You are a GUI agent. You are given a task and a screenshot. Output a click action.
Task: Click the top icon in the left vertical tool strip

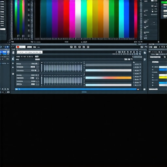coord(13,53)
